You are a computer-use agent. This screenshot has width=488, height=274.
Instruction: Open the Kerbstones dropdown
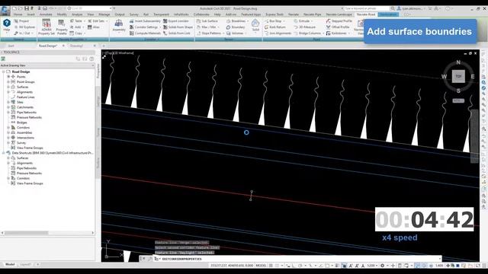click(339, 33)
